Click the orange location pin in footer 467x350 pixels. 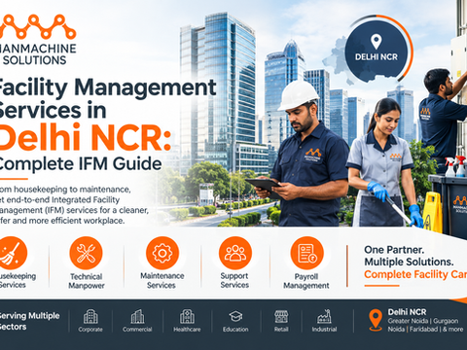point(376,320)
